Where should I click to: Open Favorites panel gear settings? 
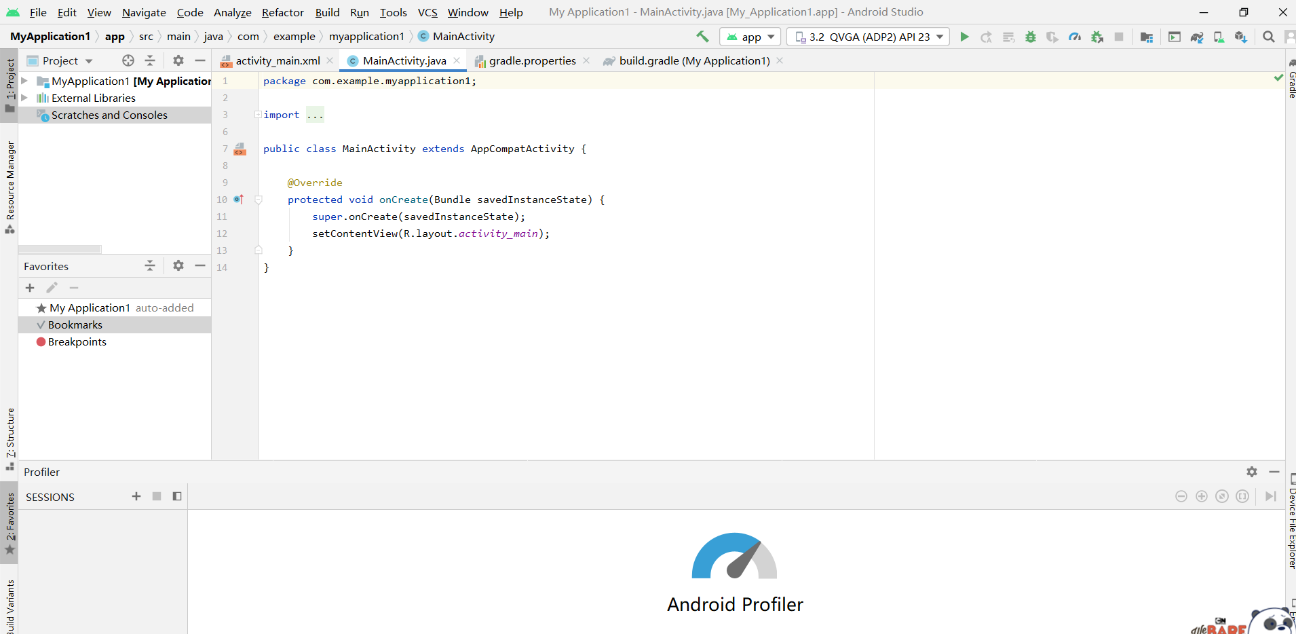pyautogui.click(x=178, y=265)
